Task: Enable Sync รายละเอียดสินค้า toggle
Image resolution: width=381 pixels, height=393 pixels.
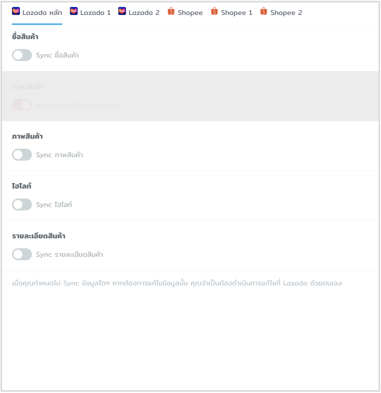Action: 22,254
